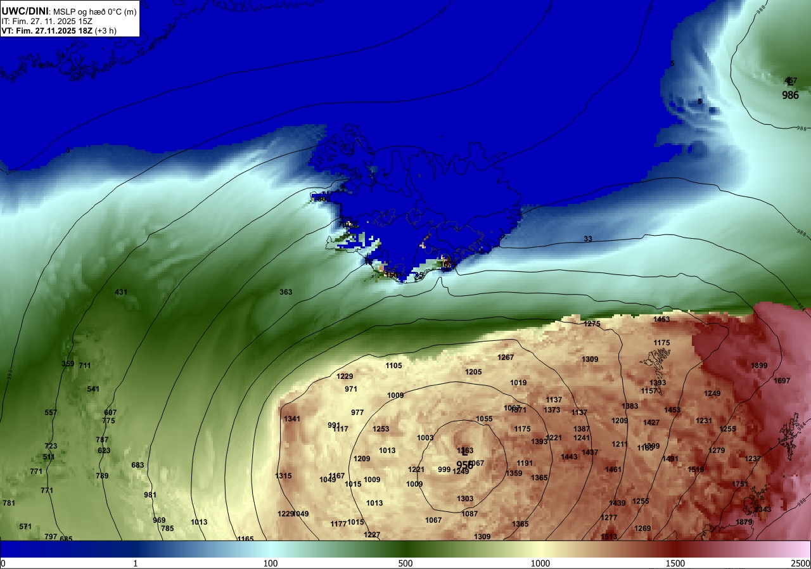Viewport: 811px width, 569px height.
Task: Click the UWC/DINI MSLP map title
Action: point(68,11)
